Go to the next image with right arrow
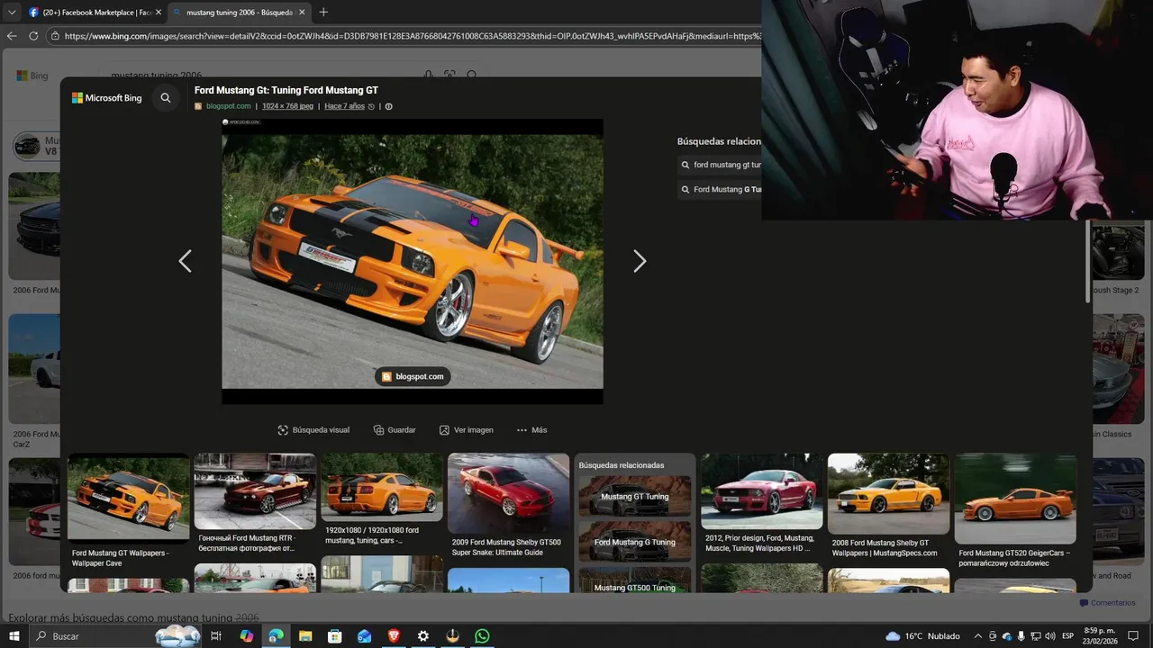The width and height of the screenshot is (1153, 648). pos(640,261)
